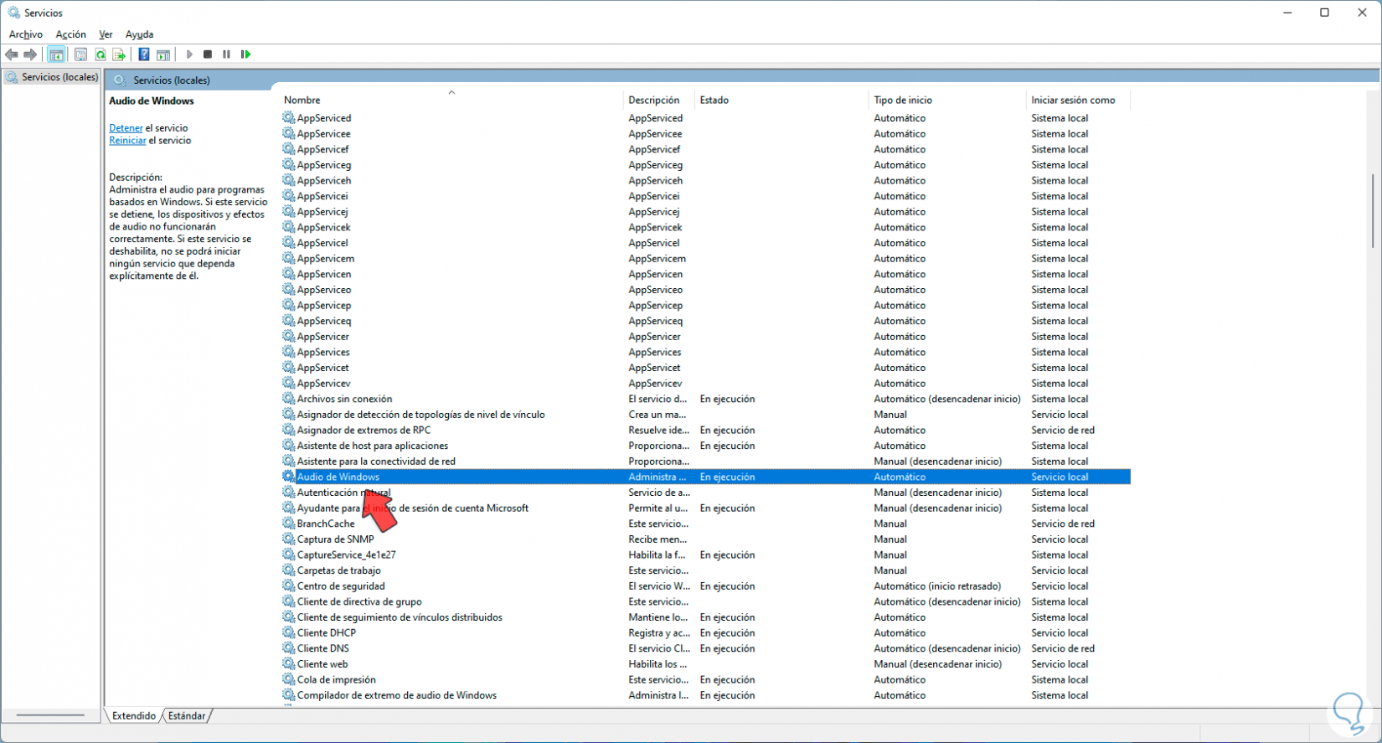This screenshot has width=1382, height=743.
Task: Open the Ver menu
Action: pos(106,34)
